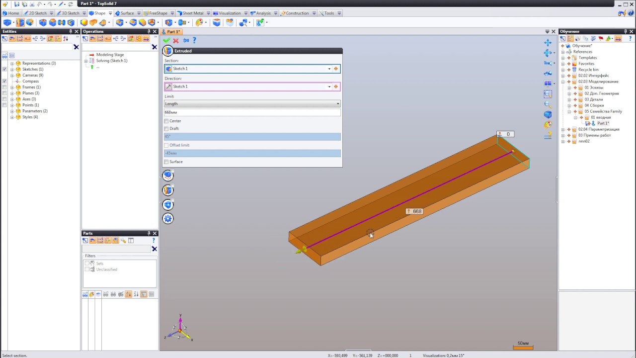Click the Entities search input field
Image resolution: width=636 pixels, height=358 pixels.
click(x=37, y=47)
